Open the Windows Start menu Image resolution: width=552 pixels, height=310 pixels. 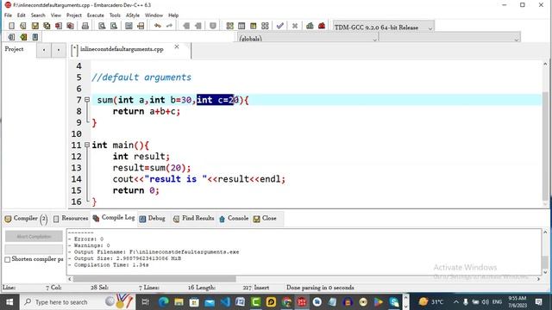tap(9, 302)
